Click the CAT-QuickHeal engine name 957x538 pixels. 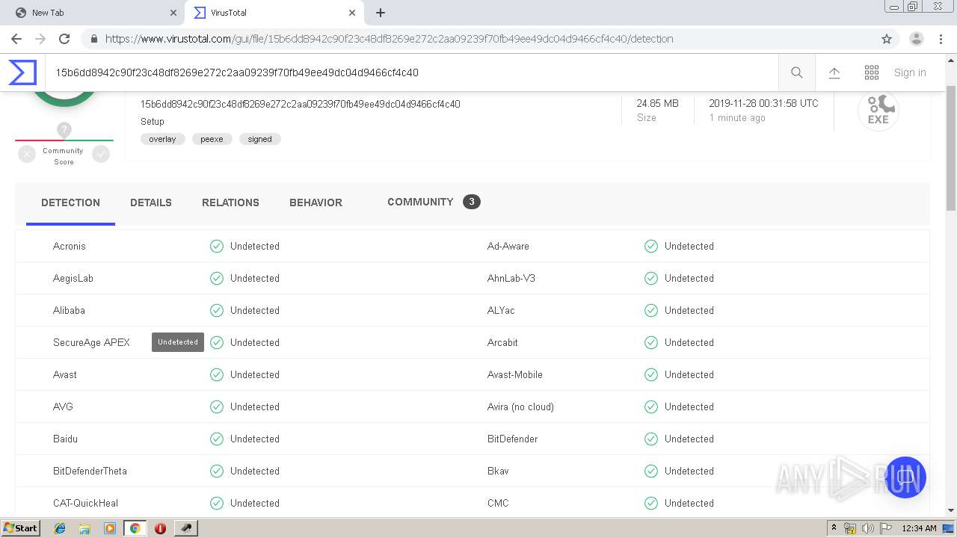(x=85, y=503)
